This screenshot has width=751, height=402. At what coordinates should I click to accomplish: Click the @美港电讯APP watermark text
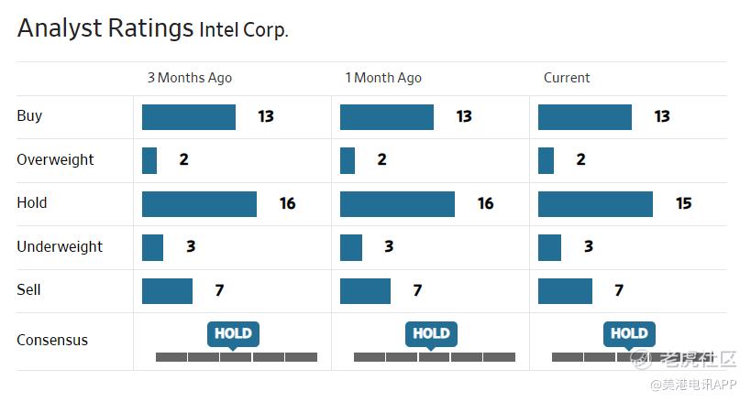click(694, 385)
